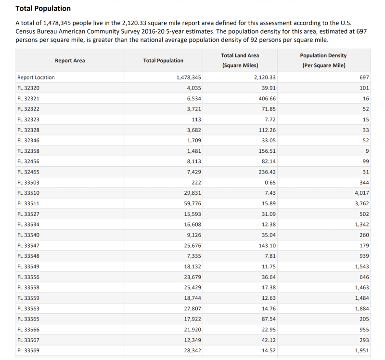
Task: Click population 59,776 in the FL 33511 row
Action: pyautogui.click(x=192, y=203)
